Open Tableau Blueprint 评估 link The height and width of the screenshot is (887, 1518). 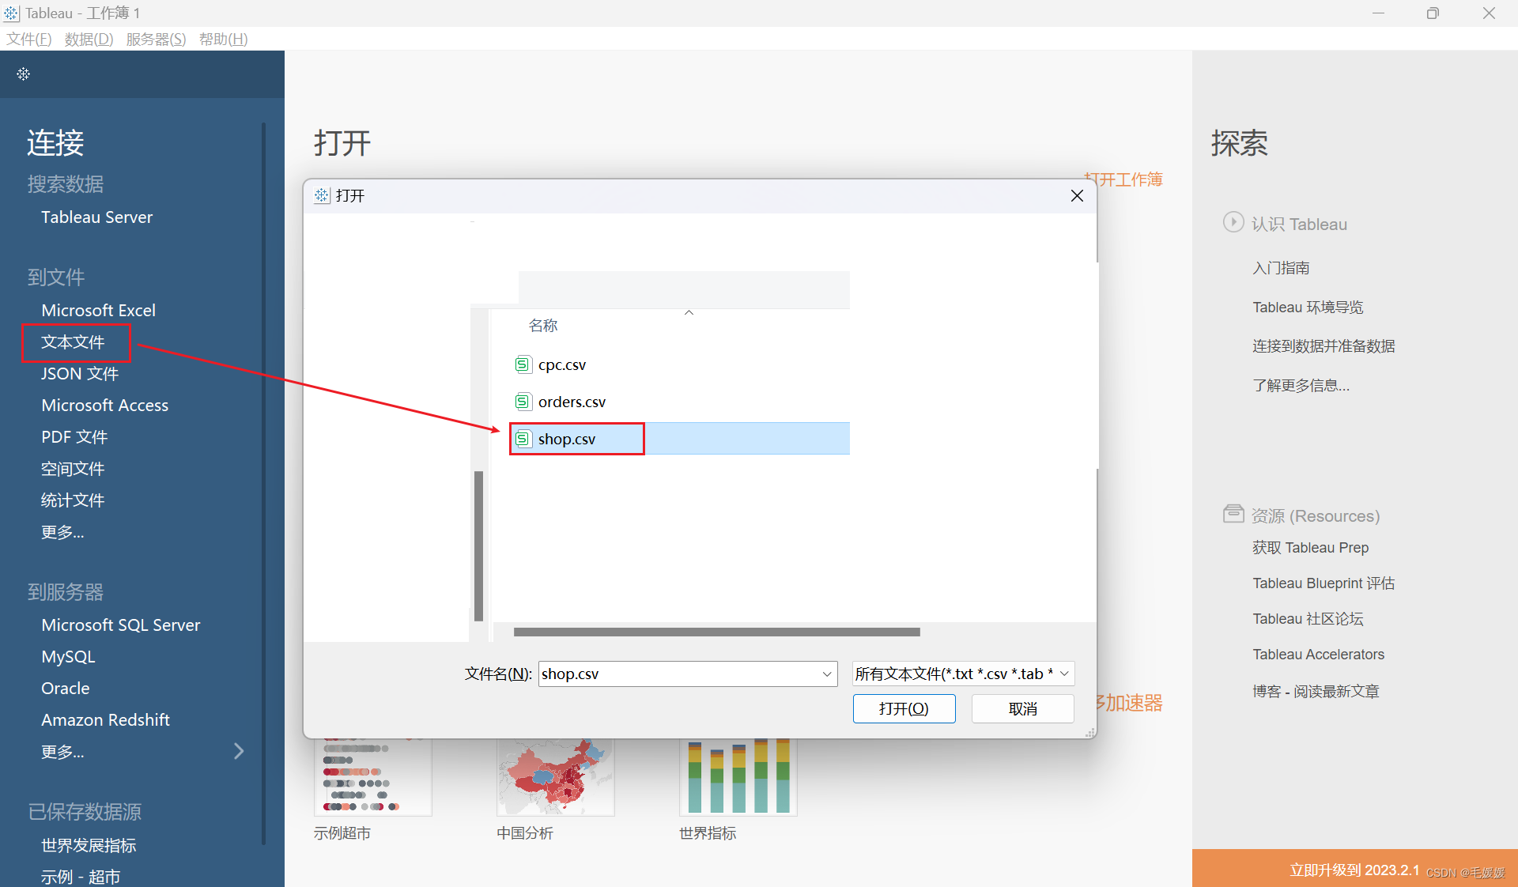pos(1324,583)
